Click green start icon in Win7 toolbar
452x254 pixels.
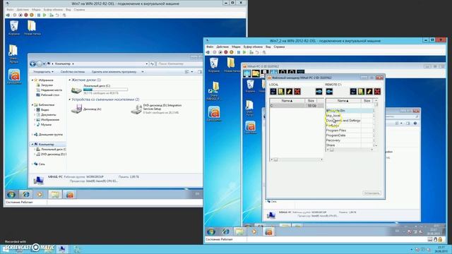pyautogui.click(x=44, y=15)
